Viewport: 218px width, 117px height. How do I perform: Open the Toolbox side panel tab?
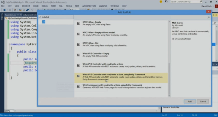[2, 17]
